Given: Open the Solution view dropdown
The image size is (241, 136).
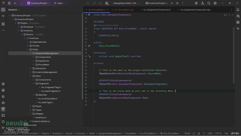Looking at the screenshot, I should point(14,10).
